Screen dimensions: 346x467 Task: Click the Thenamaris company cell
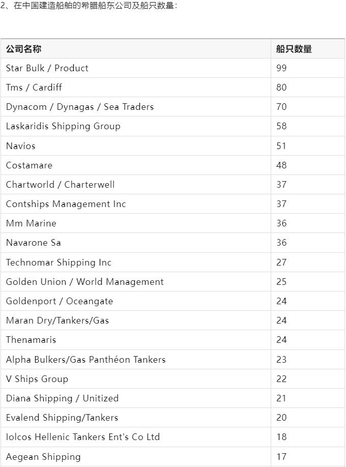(x=135, y=339)
